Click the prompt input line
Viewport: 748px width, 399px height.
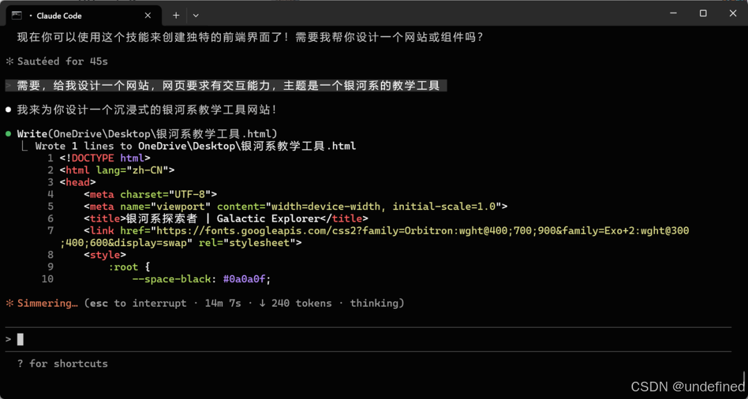coord(367,339)
